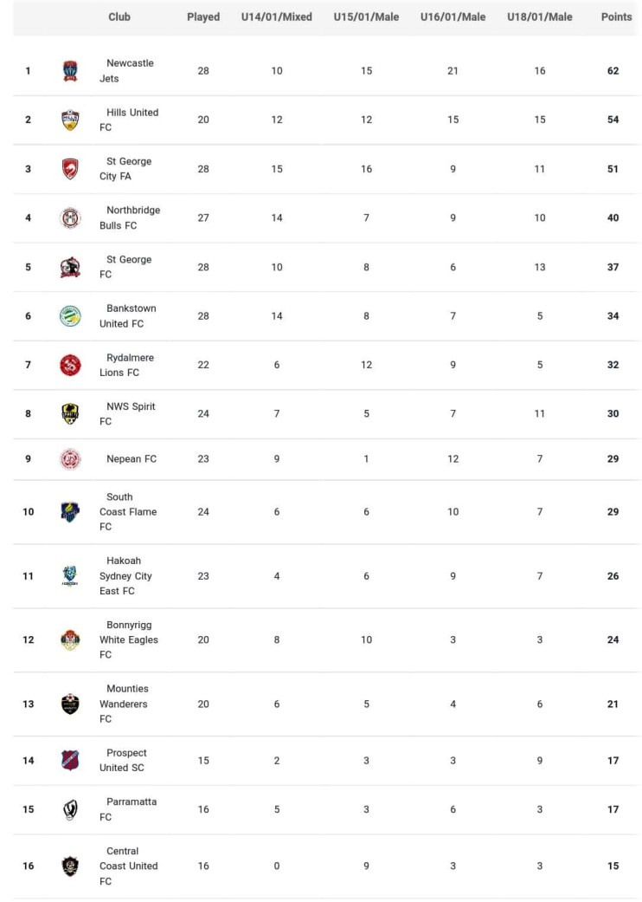Click the Hills United FC crest
642x902 pixels.
coord(70,120)
